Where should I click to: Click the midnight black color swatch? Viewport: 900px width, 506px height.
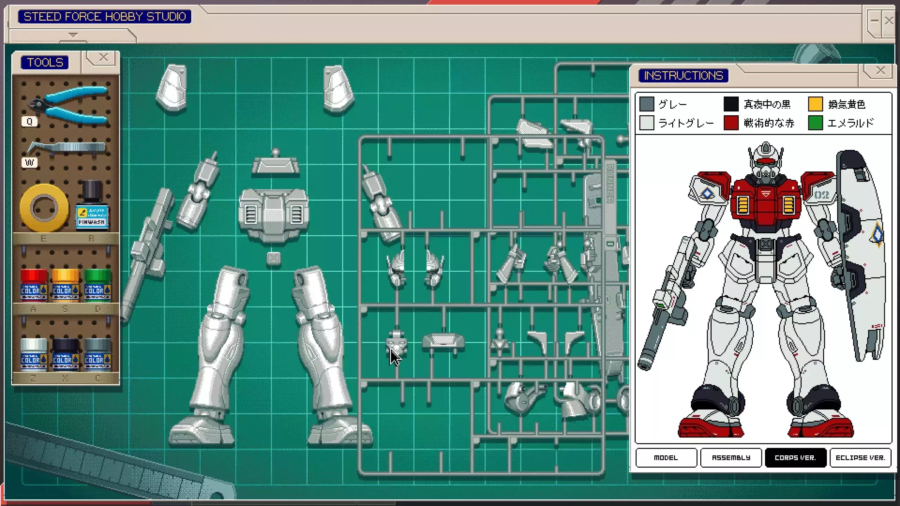pyautogui.click(x=731, y=104)
